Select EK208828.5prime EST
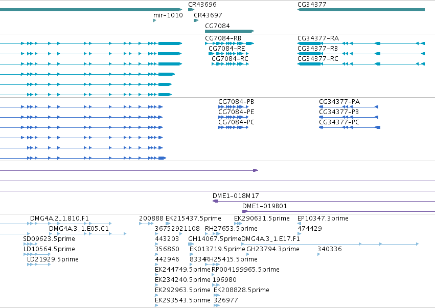Screen dimensions: 435x308 pyautogui.click(x=241, y=291)
